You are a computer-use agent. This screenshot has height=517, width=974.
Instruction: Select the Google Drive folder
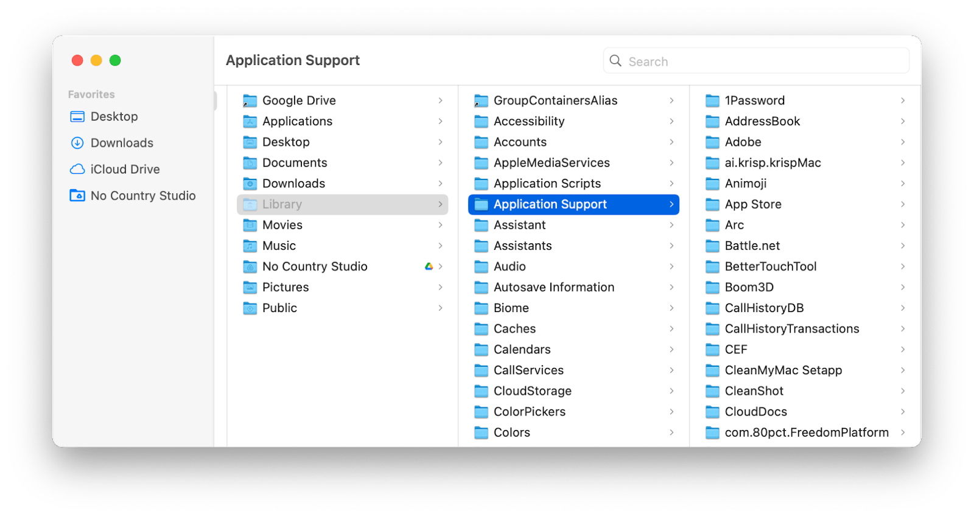[x=299, y=100]
